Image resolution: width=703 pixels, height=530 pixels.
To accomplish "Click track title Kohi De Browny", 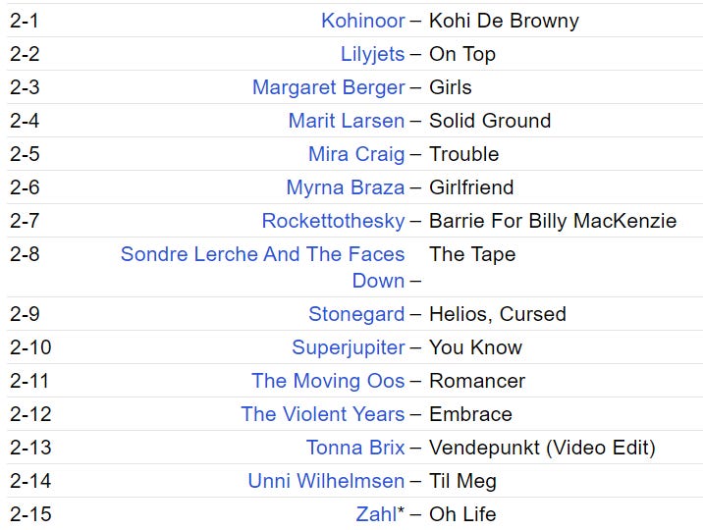I will point(504,21).
